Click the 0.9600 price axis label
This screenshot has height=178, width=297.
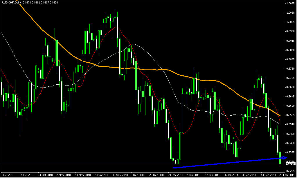coord(291,106)
